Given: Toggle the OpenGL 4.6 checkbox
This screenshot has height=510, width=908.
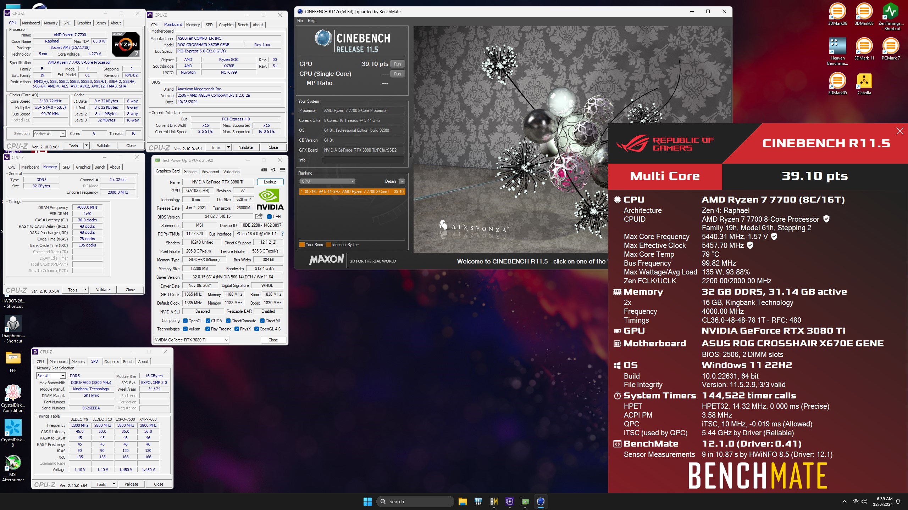Looking at the screenshot, I should coord(256,329).
